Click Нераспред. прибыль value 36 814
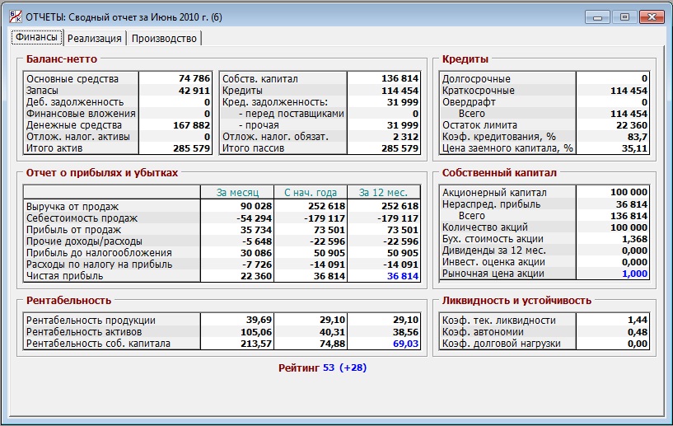673x426 pixels. click(632, 204)
